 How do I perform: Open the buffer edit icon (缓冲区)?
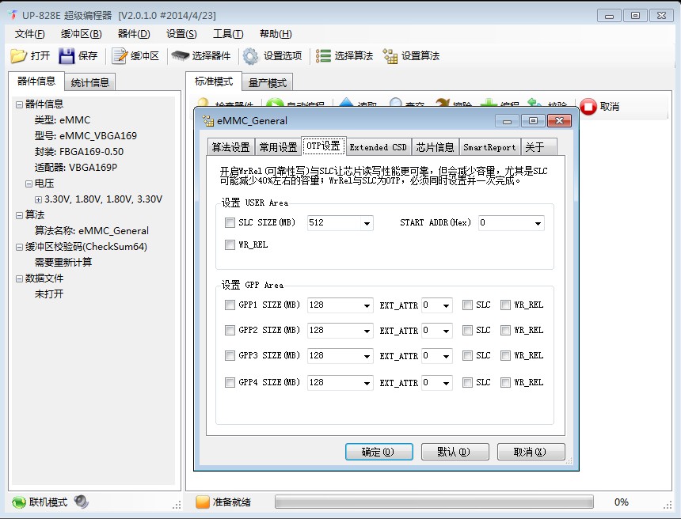(120, 56)
